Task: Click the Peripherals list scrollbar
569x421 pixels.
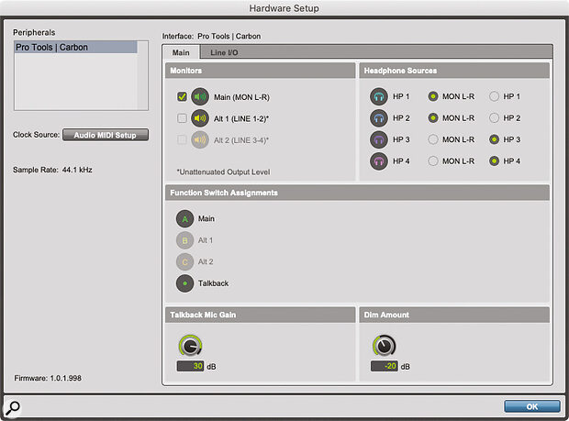Action: 142,75
